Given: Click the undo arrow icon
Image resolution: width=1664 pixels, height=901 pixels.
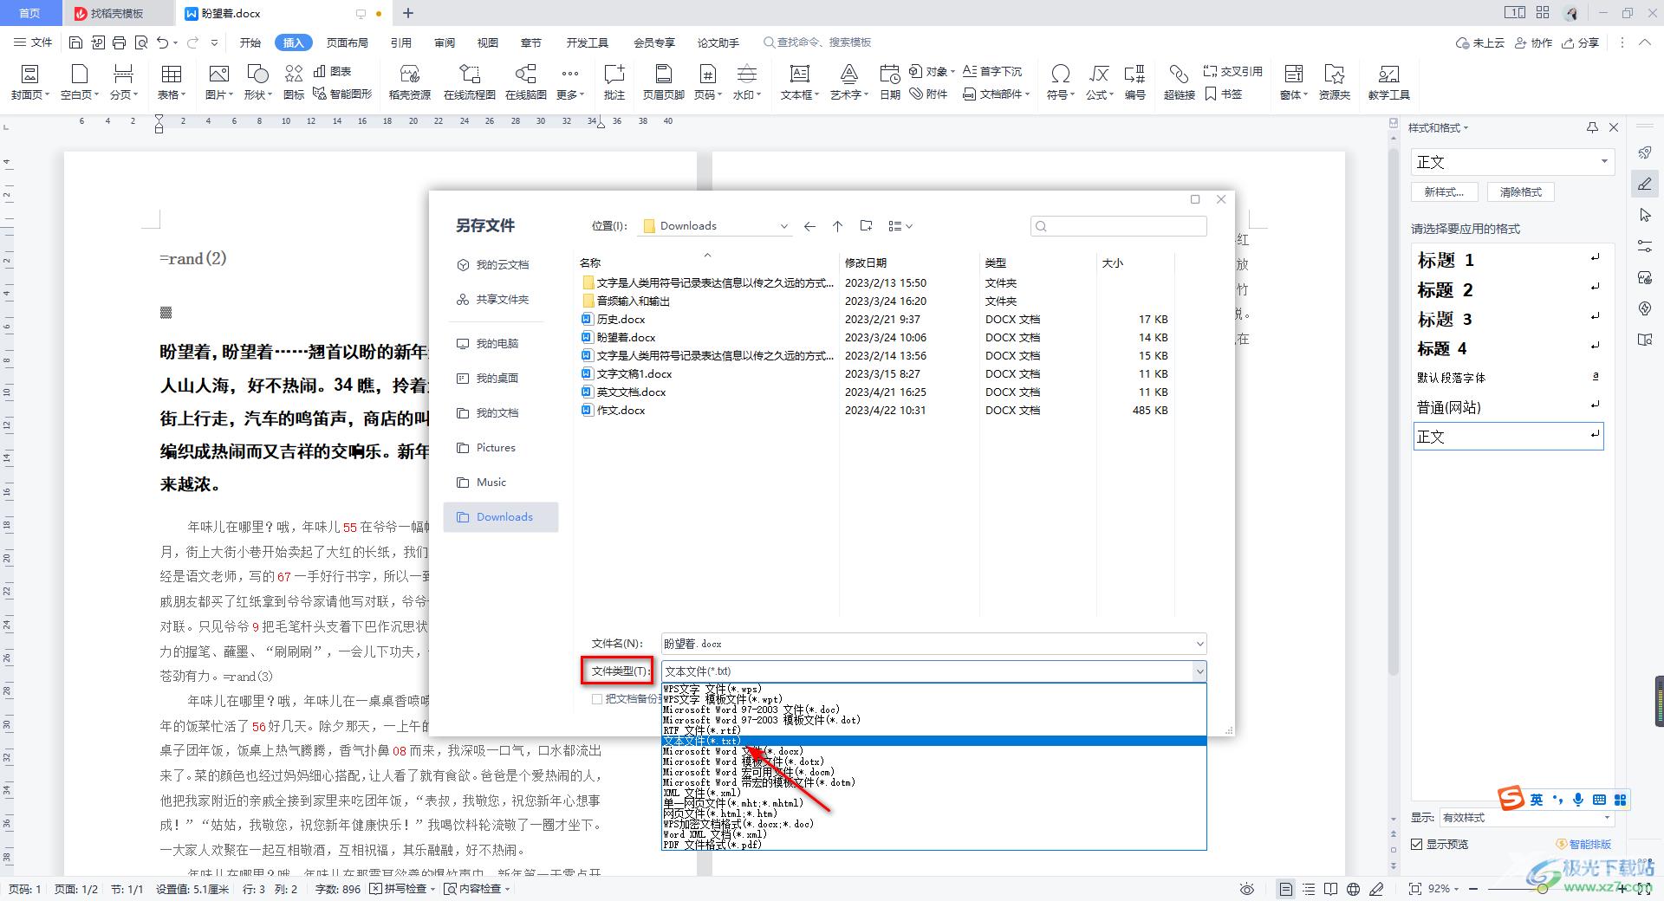Looking at the screenshot, I should pyautogui.click(x=162, y=42).
